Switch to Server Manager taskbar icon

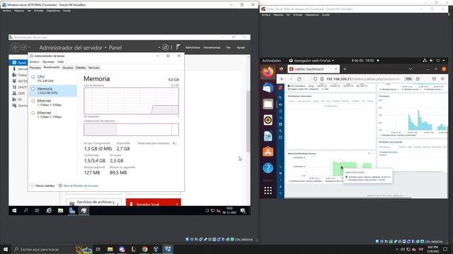pos(72,211)
